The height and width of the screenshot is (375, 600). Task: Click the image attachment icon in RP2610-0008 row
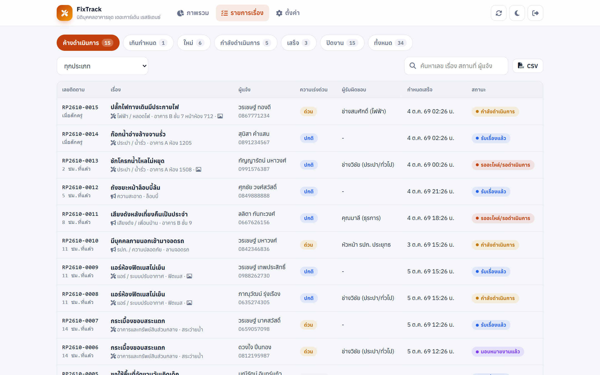[189, 303]
